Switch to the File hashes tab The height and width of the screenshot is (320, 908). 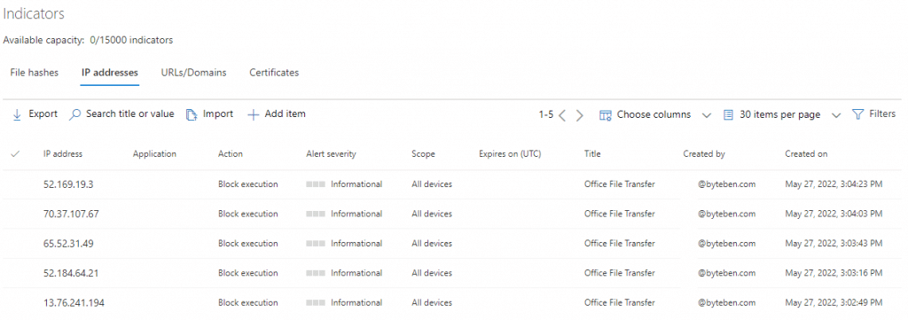pos(35,73)
